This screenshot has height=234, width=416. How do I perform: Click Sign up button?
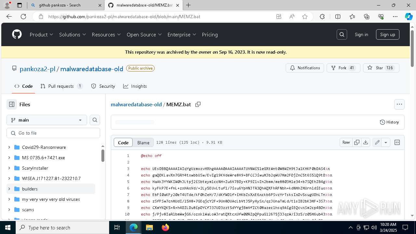point(388,34)
